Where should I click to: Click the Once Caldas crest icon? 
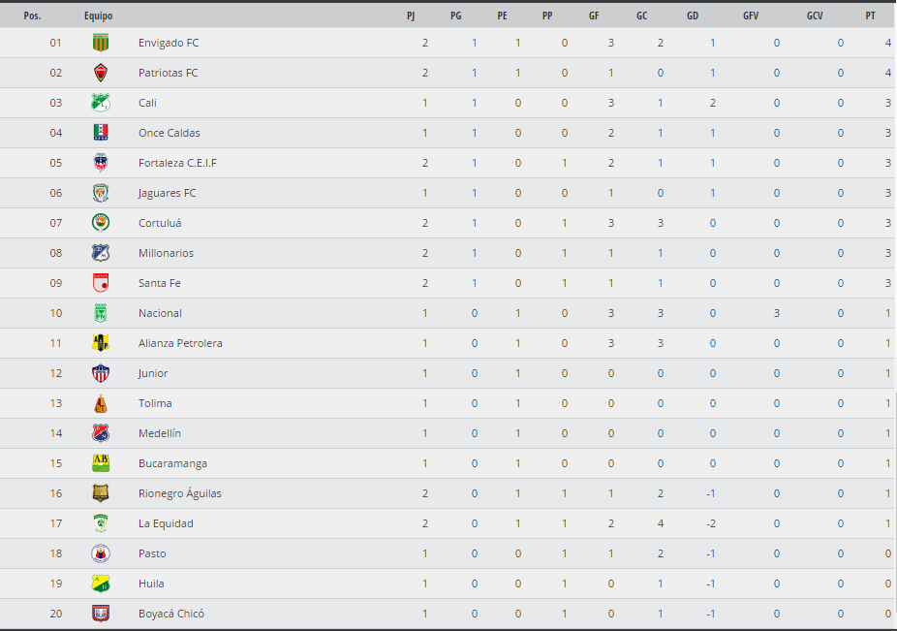tap(100, 133)
